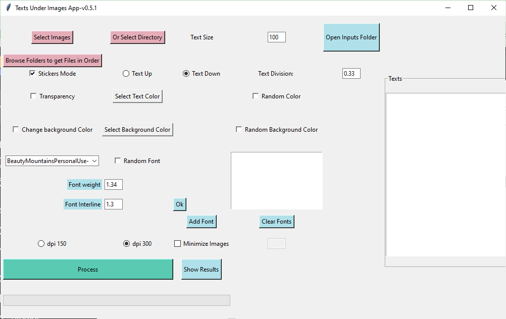Image resolution: width=506 pixels, height=319 pixels.
Task: Open the Browse Folders to get Files in Order
Action: coord(53,61)
